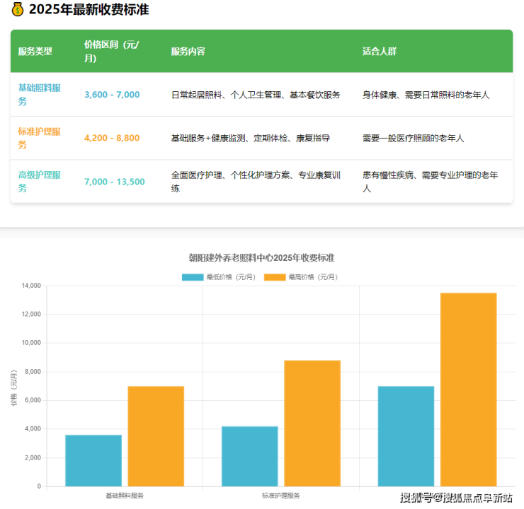Click the tallest orange bar in the chart
The image size is (524, 509).
468,389
